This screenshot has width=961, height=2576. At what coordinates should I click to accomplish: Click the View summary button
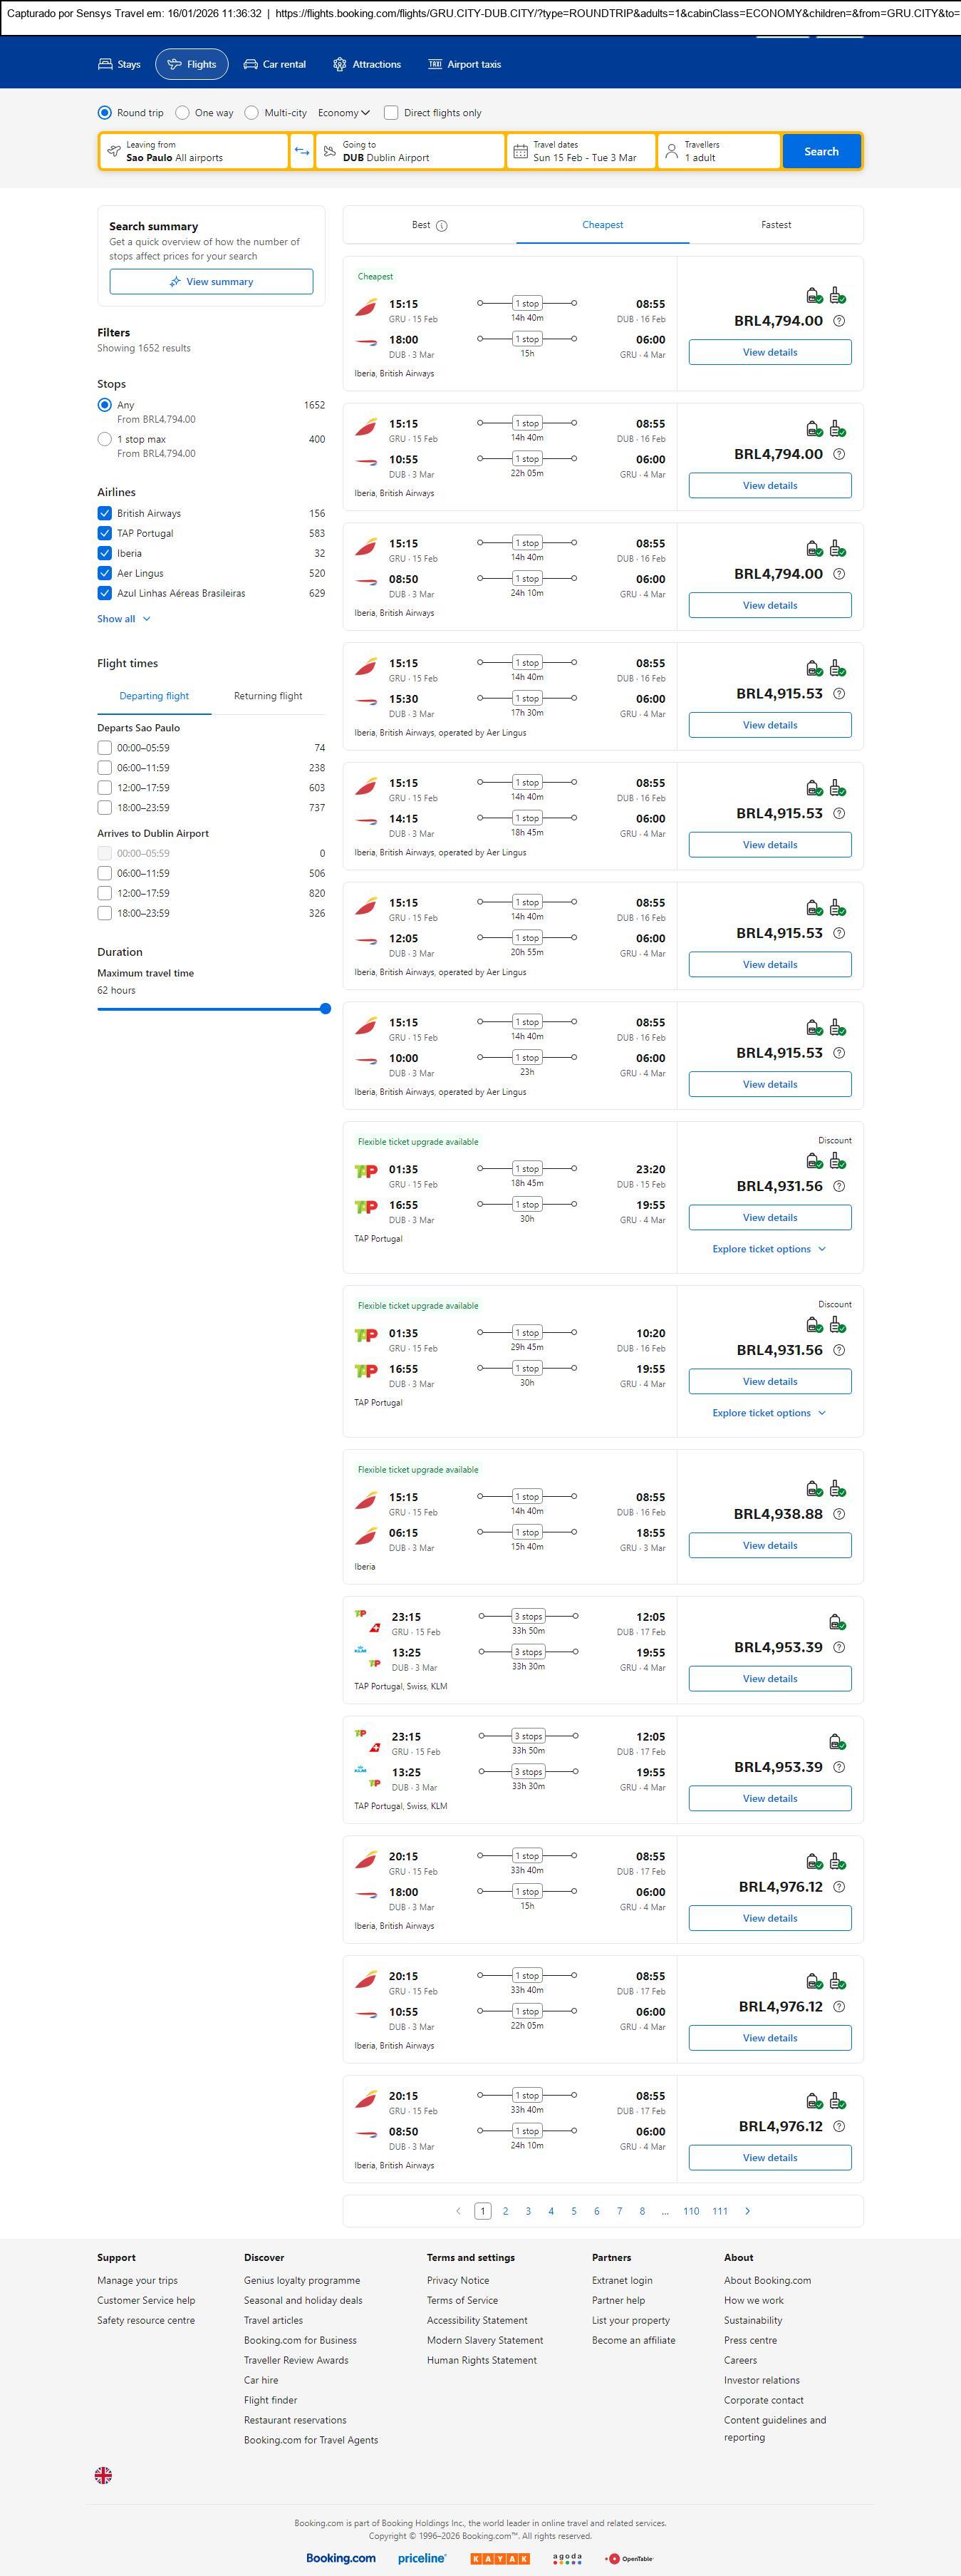click(x=211, y=282)
